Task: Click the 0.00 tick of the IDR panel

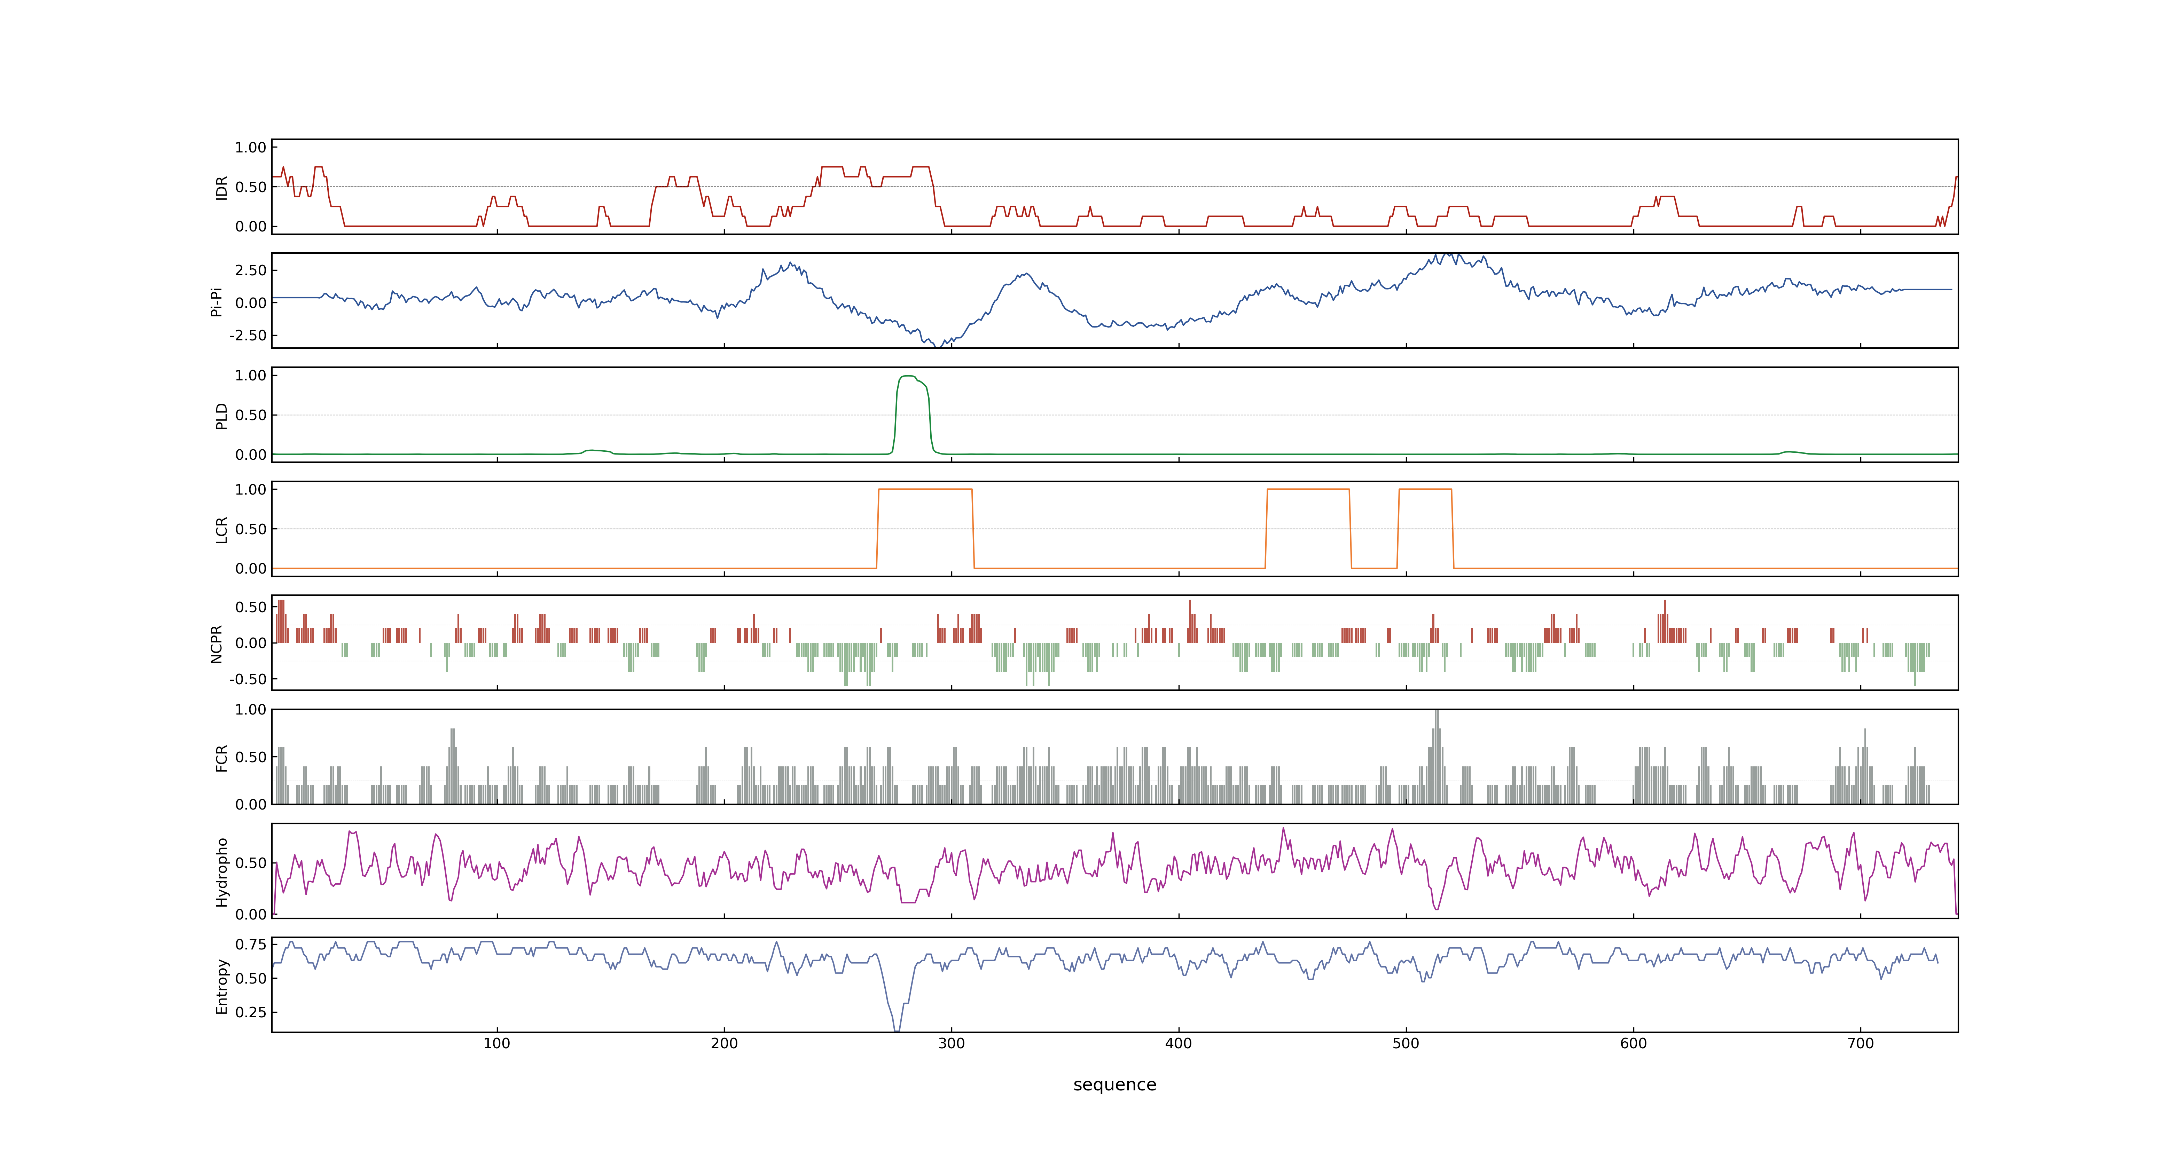Action: (x=251, y=226)
